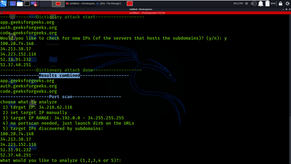Click auth.geeksforgeeks.org under Results combined
The image size is (291, 164).
pos(29,86)
